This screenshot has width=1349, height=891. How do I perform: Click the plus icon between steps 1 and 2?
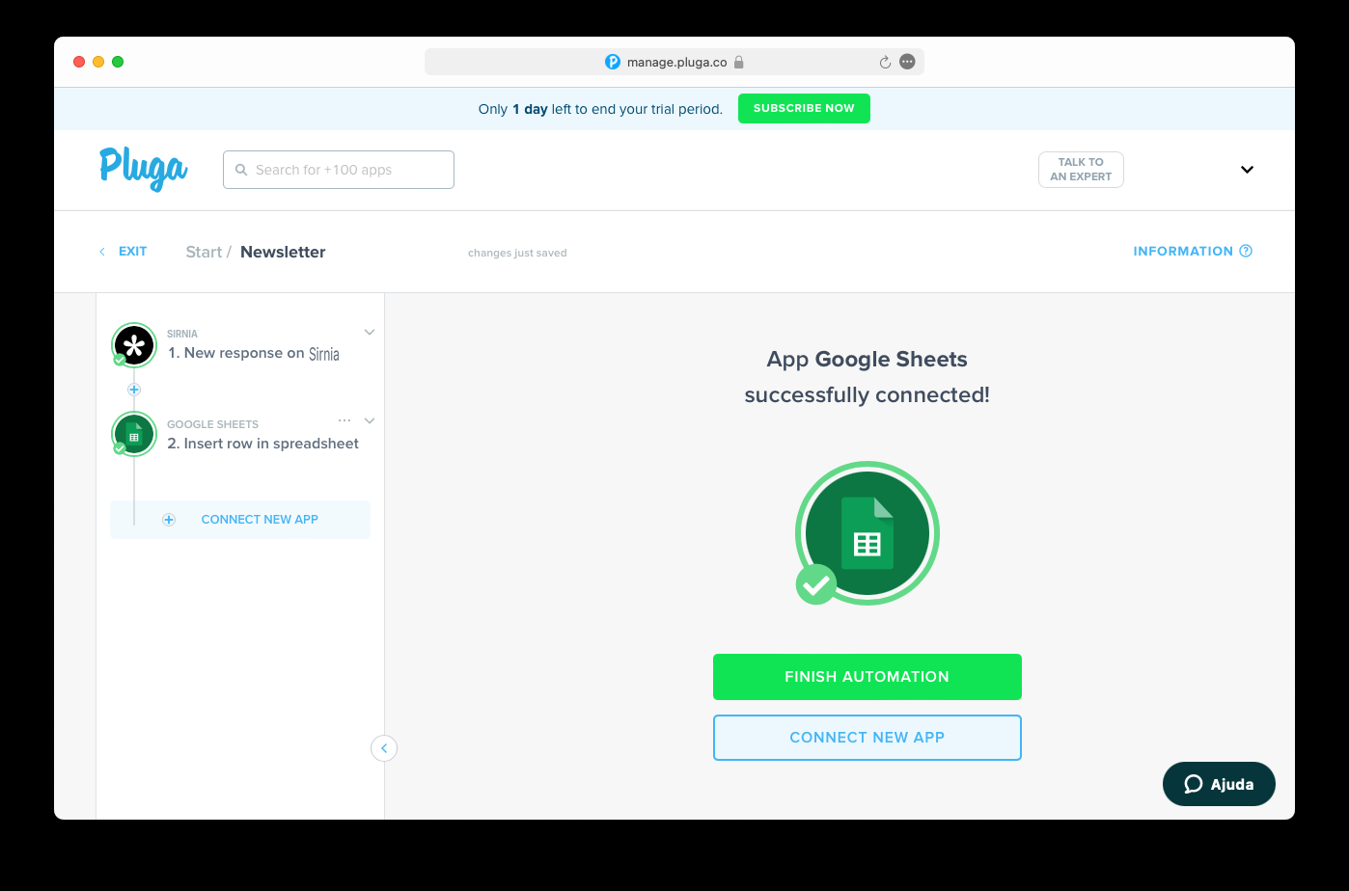[134, 390]
